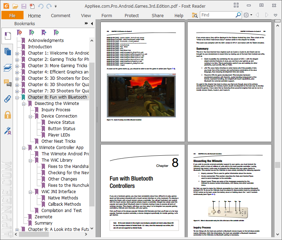Viewport: 282px width, 240px height.
Task: Expand Chapter 4: Efficient Graphics bookmark
Action: 17,72
